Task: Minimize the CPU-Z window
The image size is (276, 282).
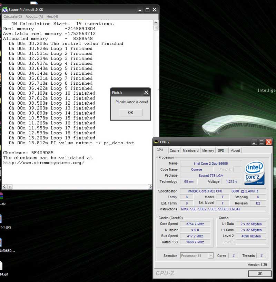Action: pyautogui.click(x=254, y=142)
